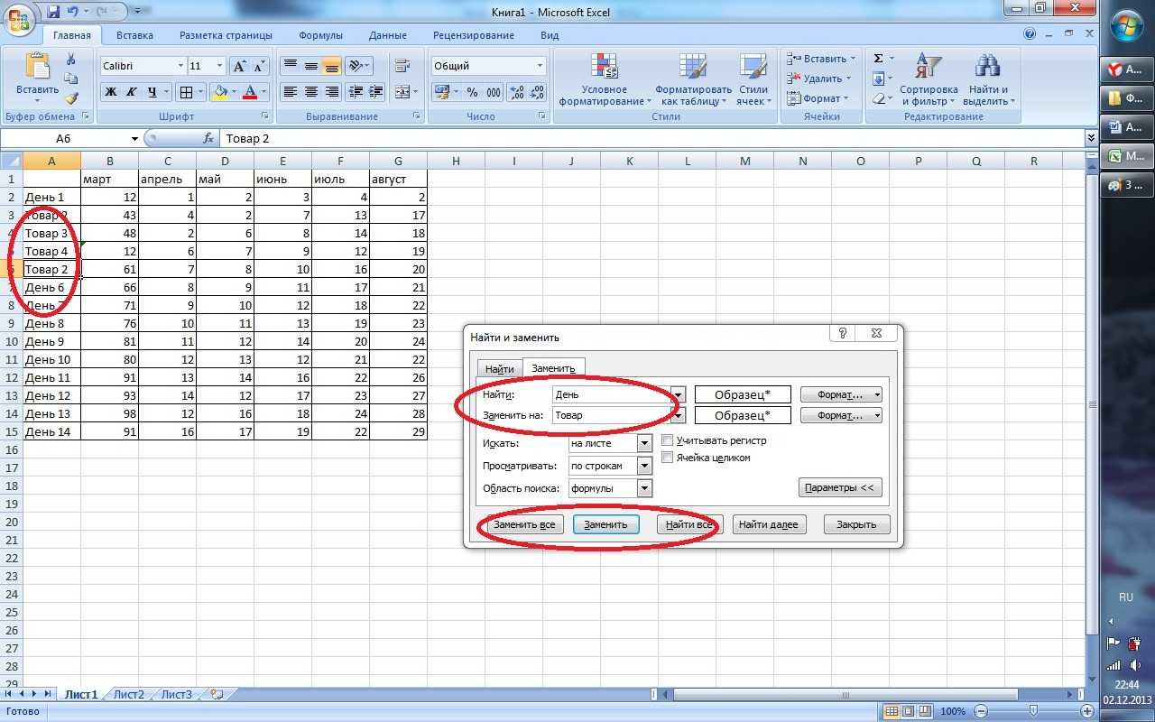1155x722 pixels.
Task: Align text right in cell
Action: (331, 92)
